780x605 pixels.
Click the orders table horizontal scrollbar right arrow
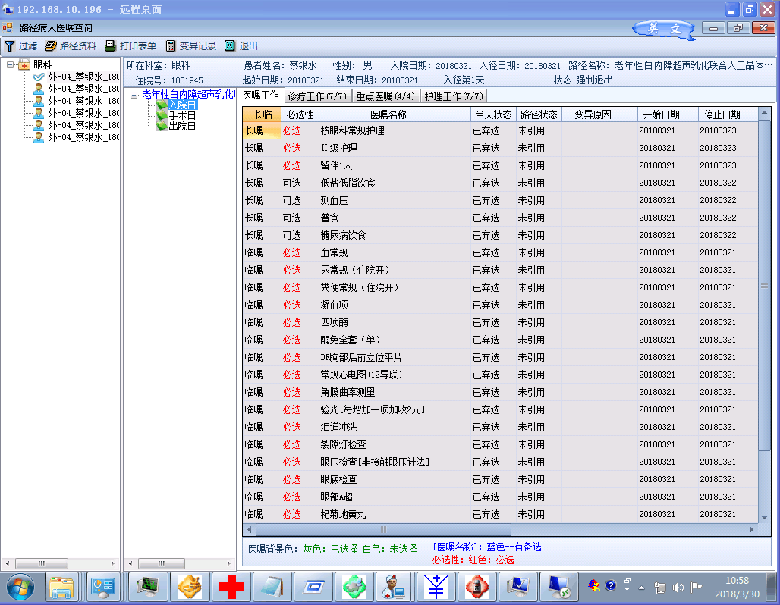point(752,529)
